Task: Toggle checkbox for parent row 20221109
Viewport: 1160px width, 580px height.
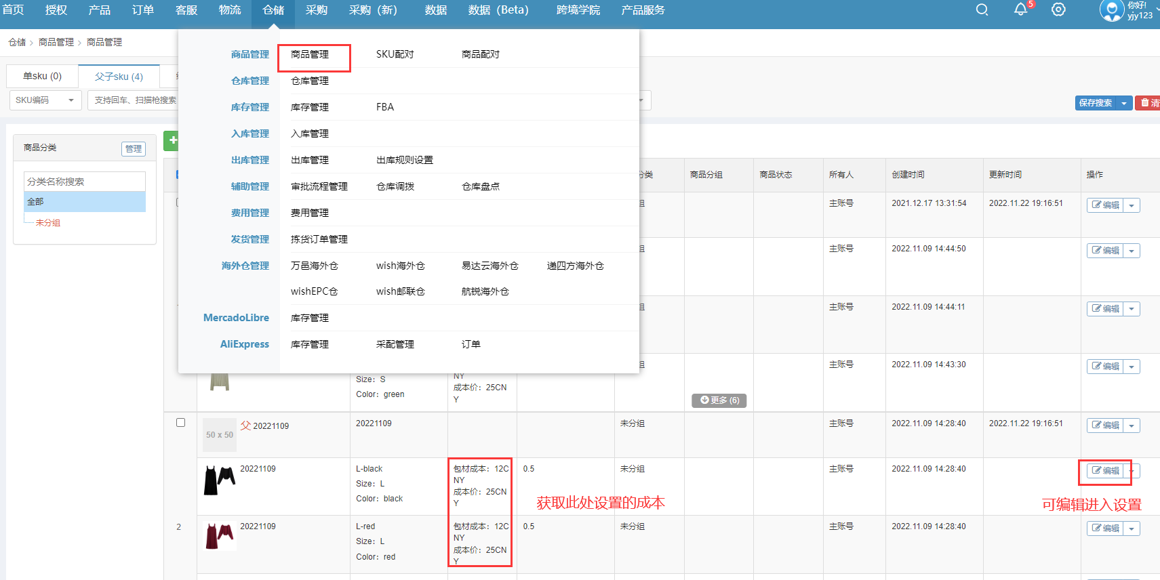Action: [180, 423]
